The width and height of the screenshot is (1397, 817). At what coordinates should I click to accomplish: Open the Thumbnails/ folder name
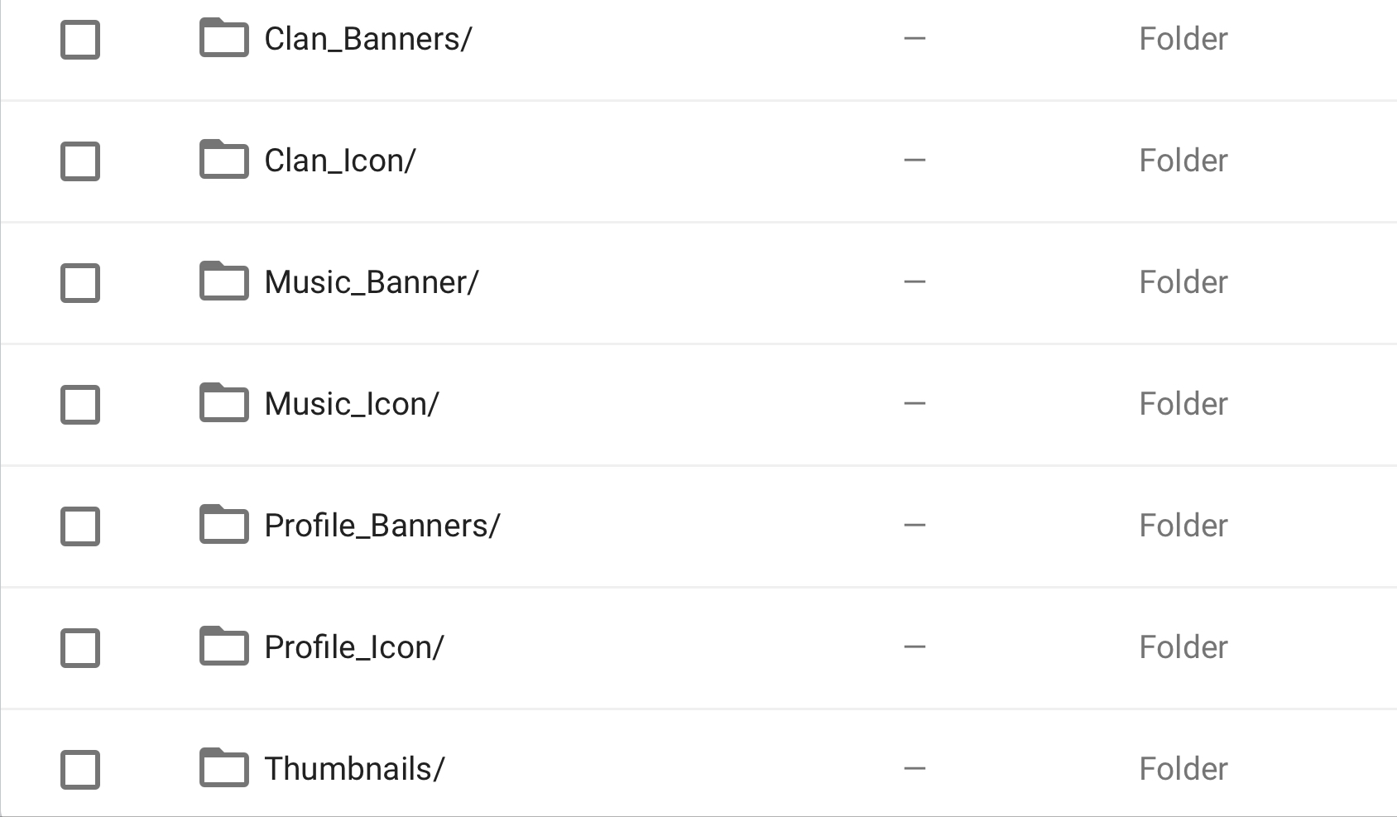click(353, 769)
